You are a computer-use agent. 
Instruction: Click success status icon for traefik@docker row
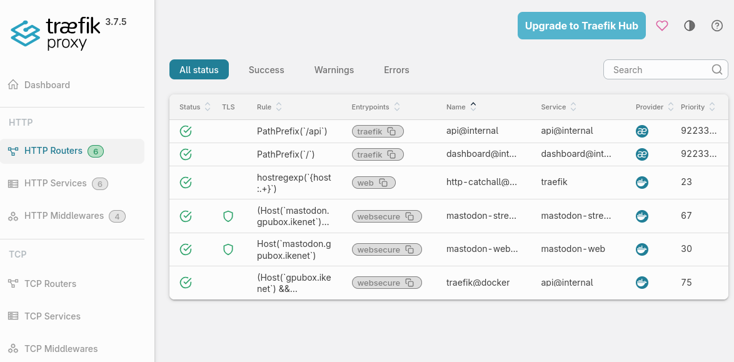pos(186,283)
